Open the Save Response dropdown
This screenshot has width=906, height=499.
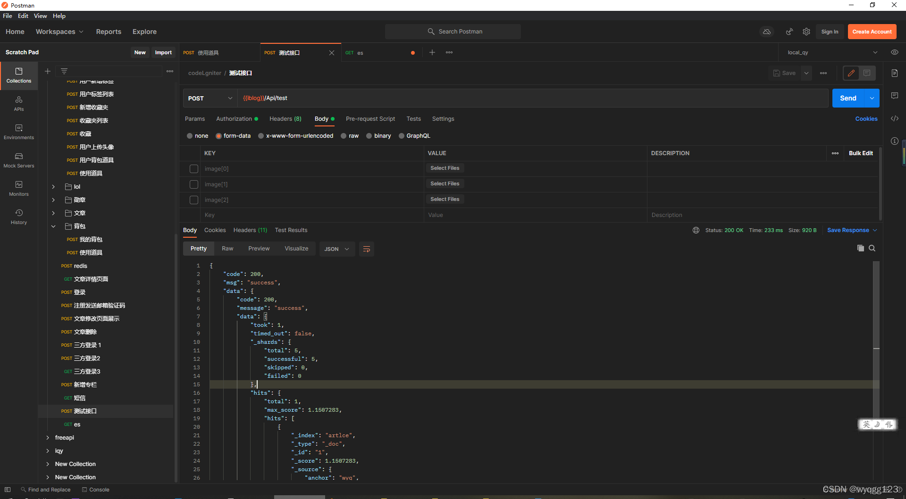coord(852,230)
